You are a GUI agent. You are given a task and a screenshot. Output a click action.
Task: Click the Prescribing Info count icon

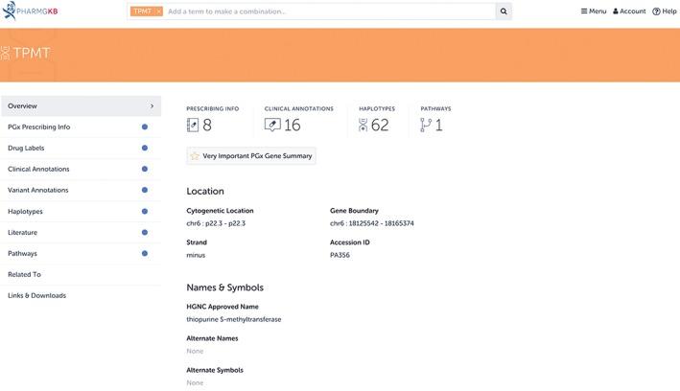point(193,126)
